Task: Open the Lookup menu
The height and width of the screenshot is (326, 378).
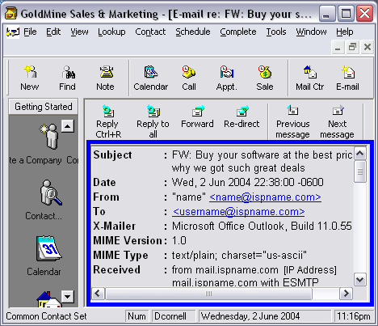Action: tap(111, 32)
